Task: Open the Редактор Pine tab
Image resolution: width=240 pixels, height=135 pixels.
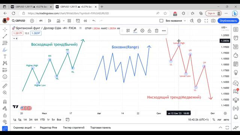Action: tap(48, 127)
